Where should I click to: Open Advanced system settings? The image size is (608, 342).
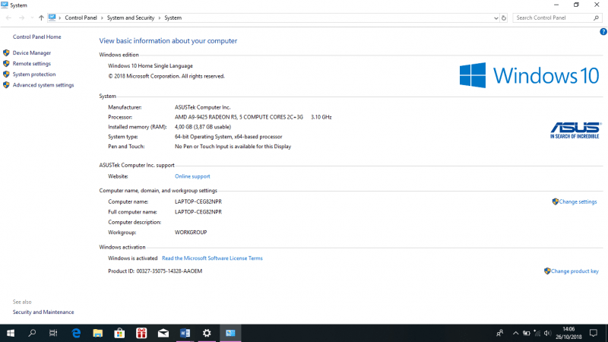(x=43, y=85)
